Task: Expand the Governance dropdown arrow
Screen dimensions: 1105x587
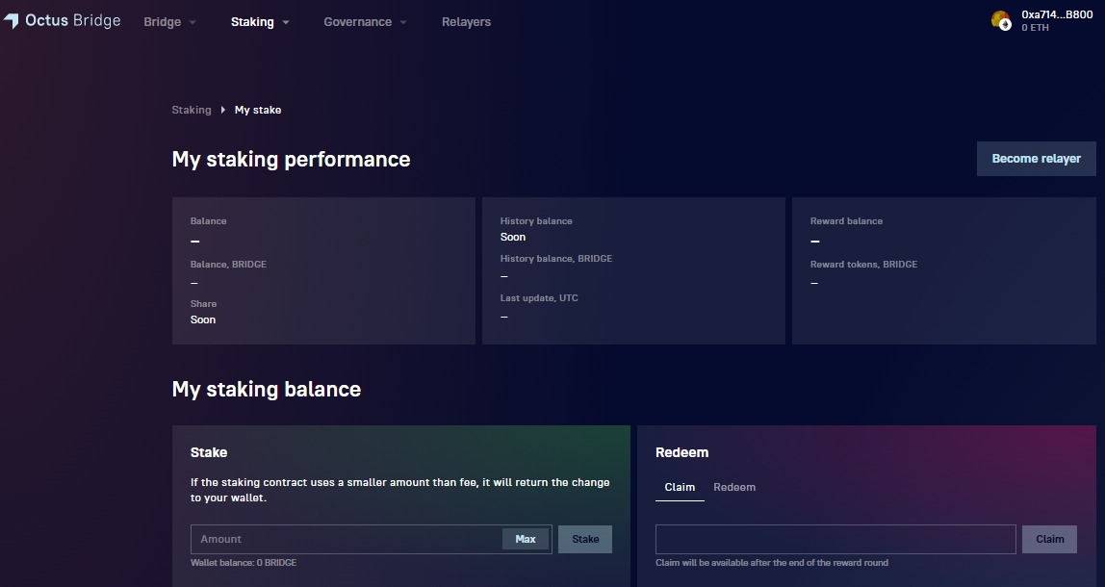Action: pos(403,22)
